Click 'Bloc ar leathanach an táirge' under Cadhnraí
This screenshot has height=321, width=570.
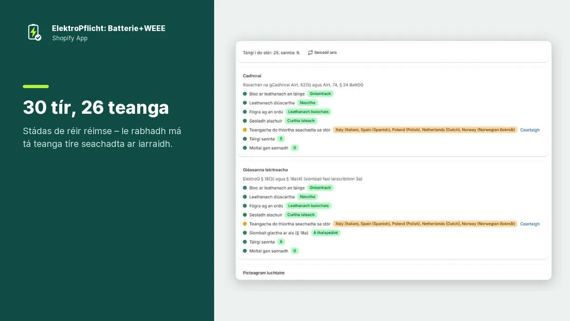click(x=277, y=94)
